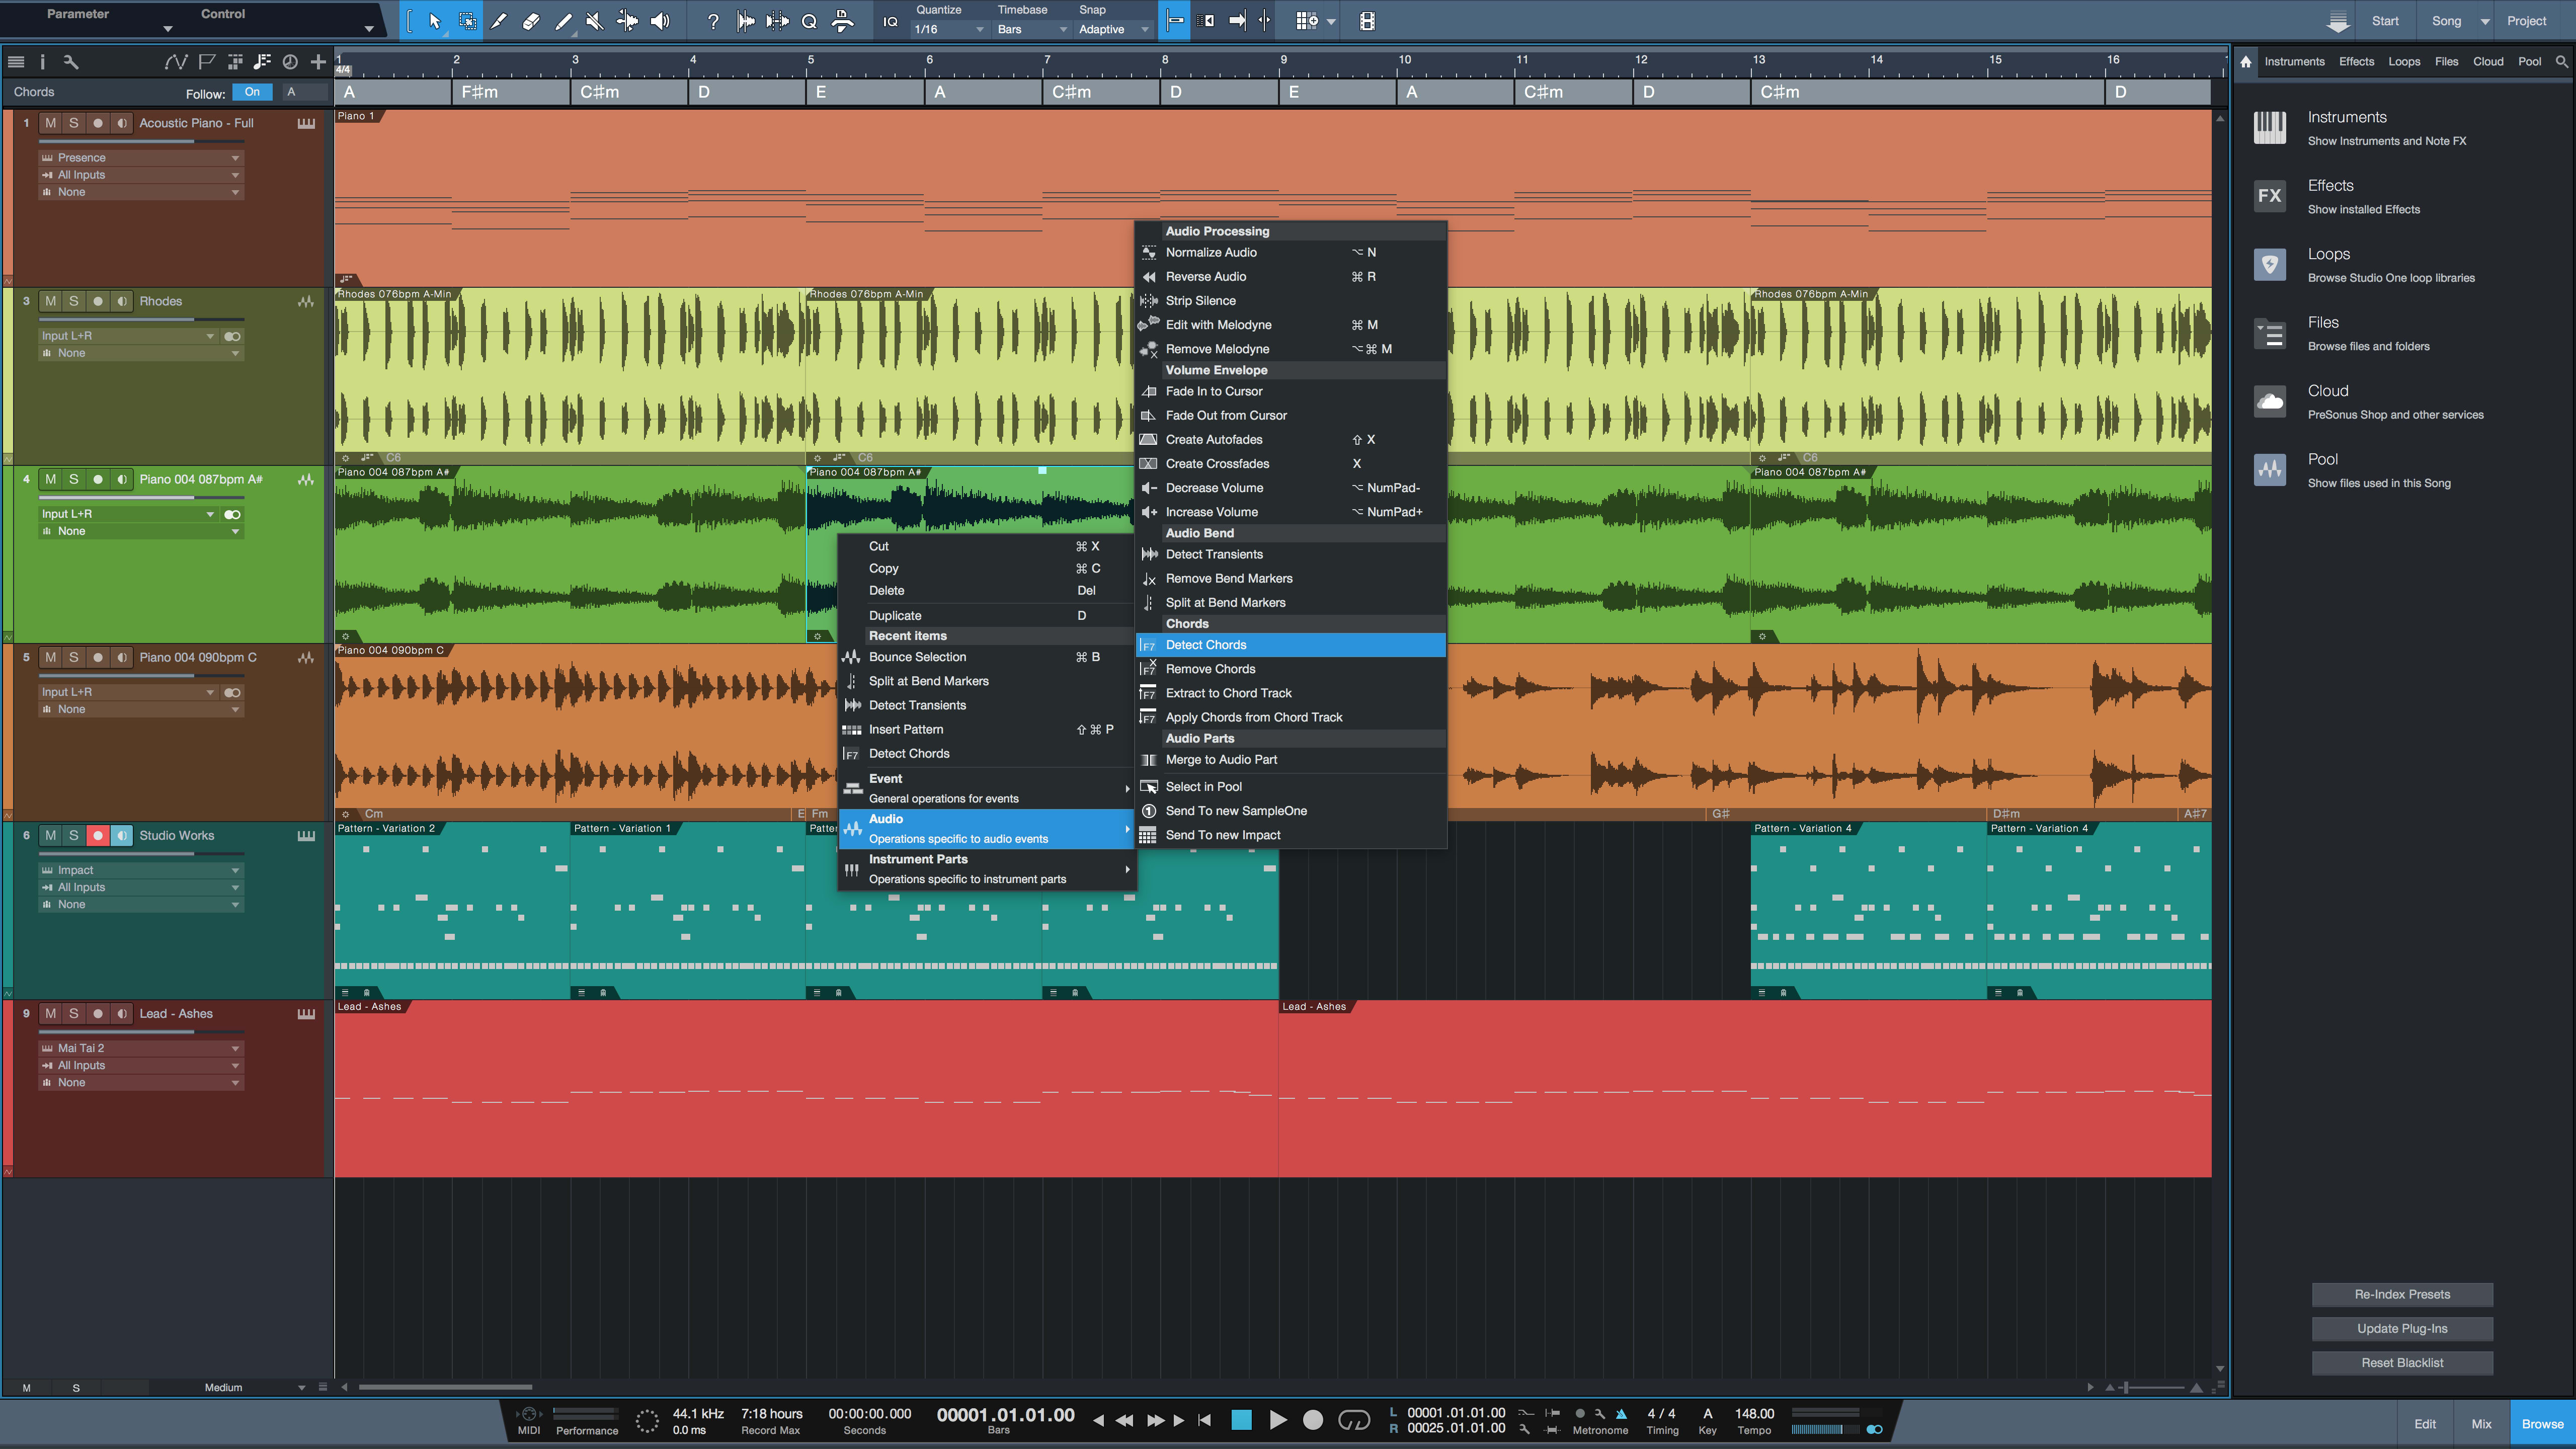The width and height of the screenshot is (2576, 1449).
Task: Click the Record transport button
Action: click(1313, 1420)
